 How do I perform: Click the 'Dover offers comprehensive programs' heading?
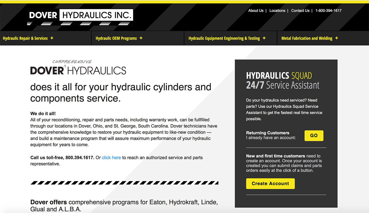click(x=124, y=206)
